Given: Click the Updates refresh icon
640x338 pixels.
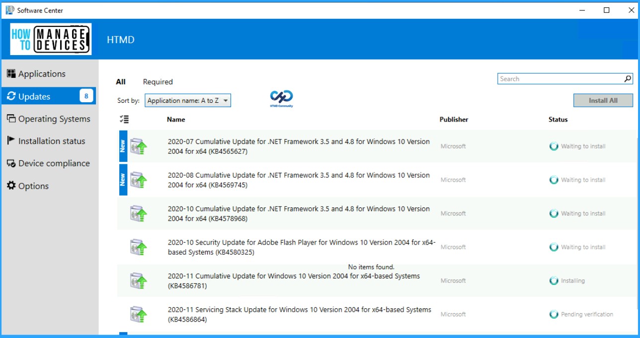Looking at the screenshot, I should [x=11, y=96].
